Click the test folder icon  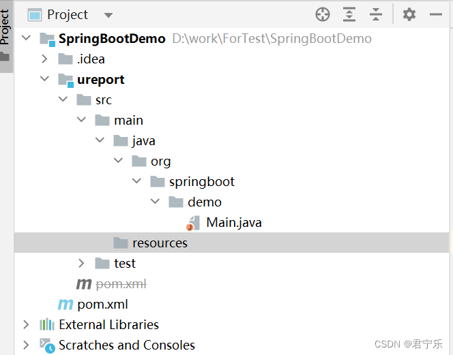pyautogui.click(x=102, y=264)
